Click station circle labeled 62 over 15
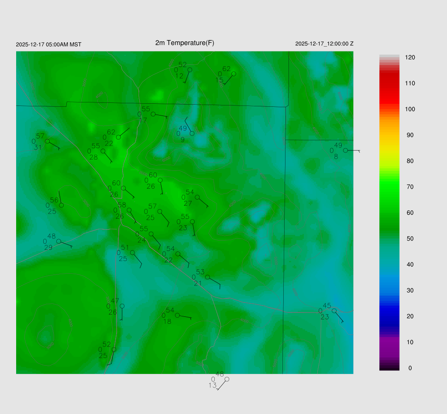The image size is (447, 414). click(234, 74)
